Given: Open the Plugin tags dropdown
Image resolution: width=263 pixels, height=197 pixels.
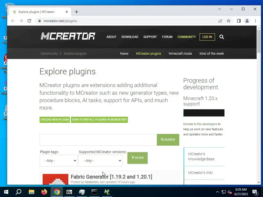Looking at the screenshot, I should [59, 161].
